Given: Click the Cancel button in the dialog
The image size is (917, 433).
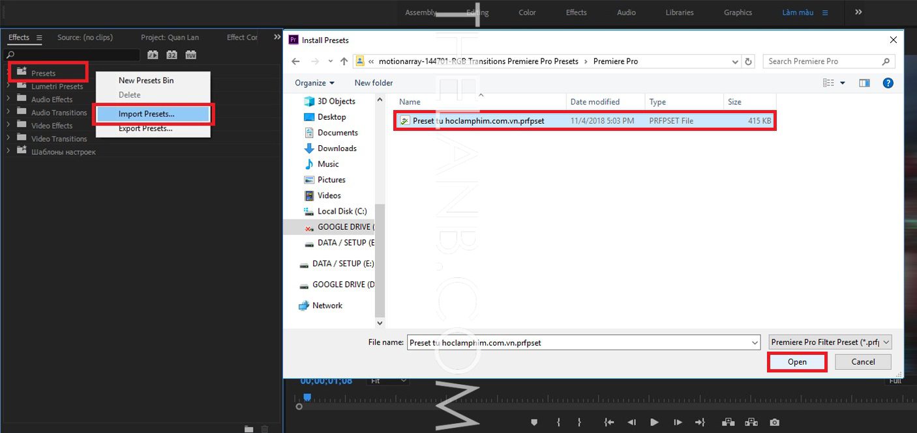Looking at the screenshot, I should (x=863, y=362).
